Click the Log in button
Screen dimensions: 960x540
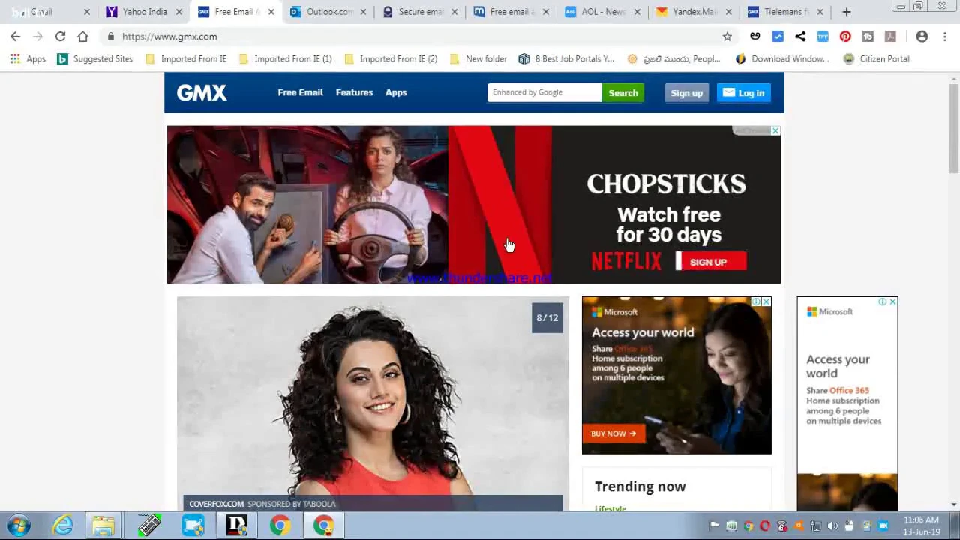pyautogui.click(x=743, y=93)
